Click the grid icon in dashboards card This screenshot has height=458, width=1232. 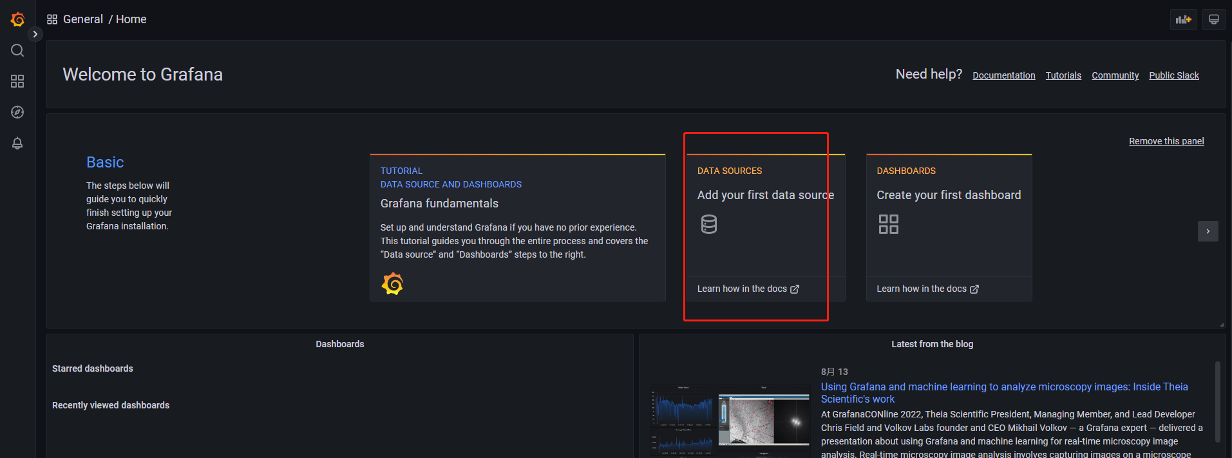[889, 224]
